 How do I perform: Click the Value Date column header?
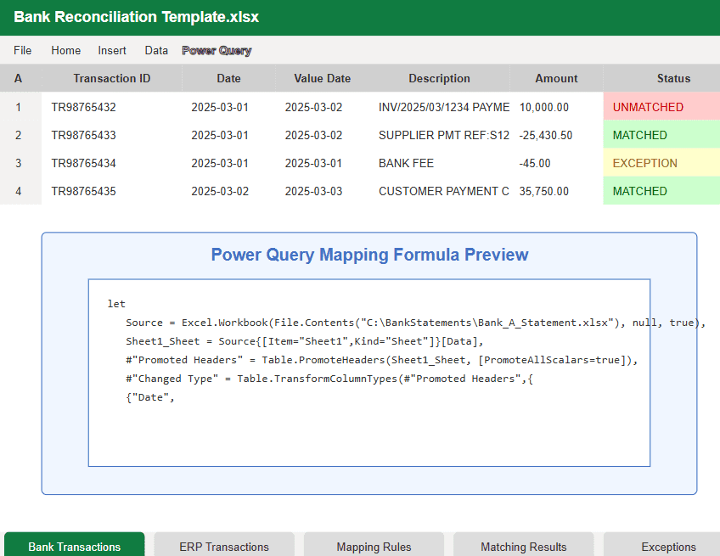[x=323, y=78]
